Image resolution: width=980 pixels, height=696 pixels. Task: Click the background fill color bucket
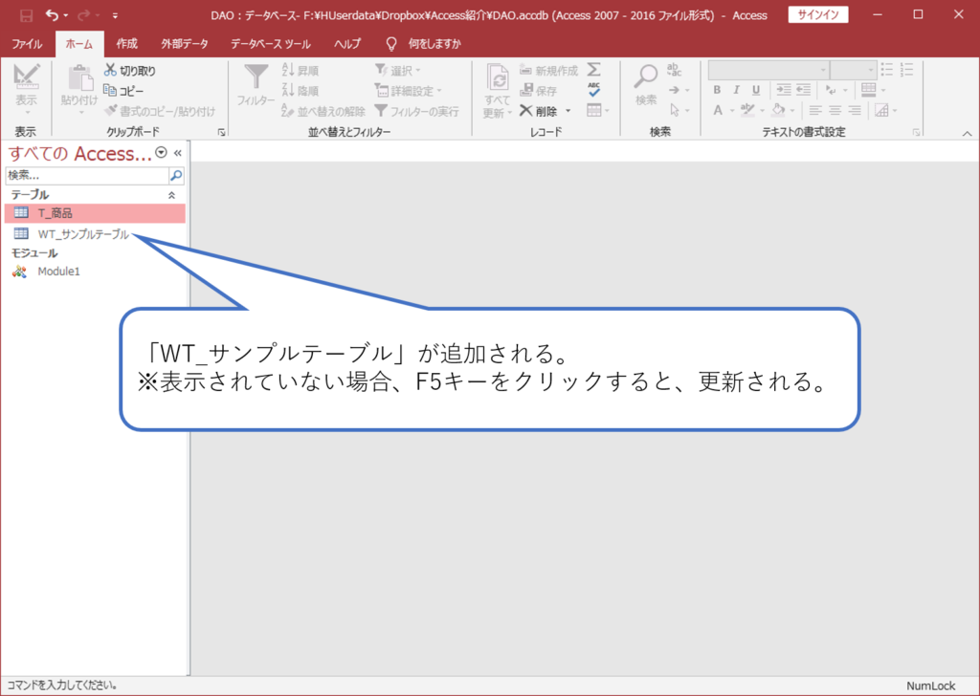click(x=778, y=111)
